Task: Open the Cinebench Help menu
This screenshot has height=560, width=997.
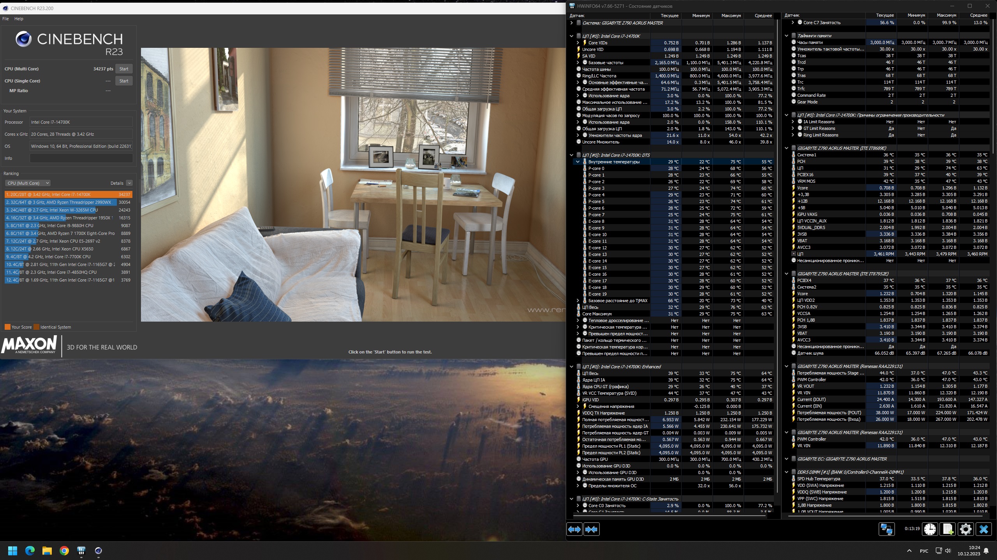Action: click(x=19, y=19)
